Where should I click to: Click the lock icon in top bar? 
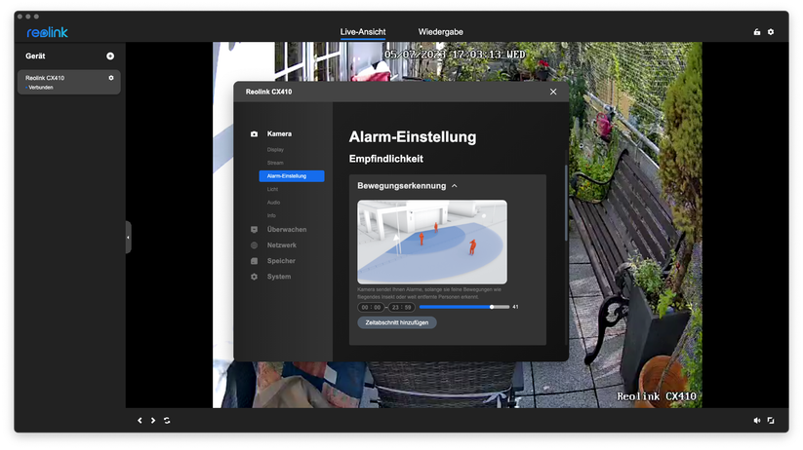click(x=757, y=32)
